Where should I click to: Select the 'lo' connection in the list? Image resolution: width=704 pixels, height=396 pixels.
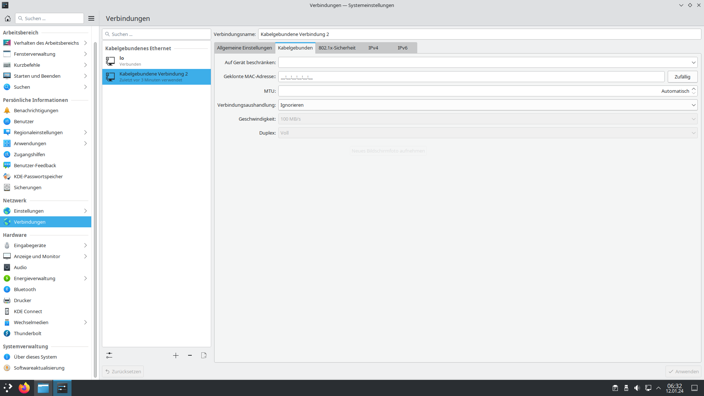click(x=156, y=61)
